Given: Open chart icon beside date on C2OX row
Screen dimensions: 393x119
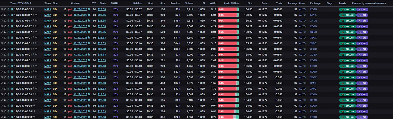Looking at the screenshot, I should 89,32.
